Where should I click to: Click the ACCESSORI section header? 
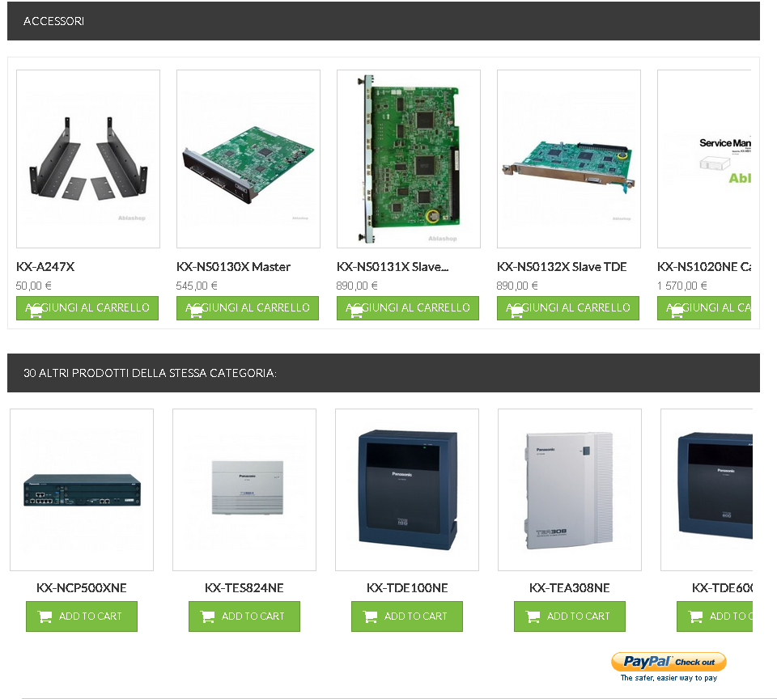(x=384, y=21)
